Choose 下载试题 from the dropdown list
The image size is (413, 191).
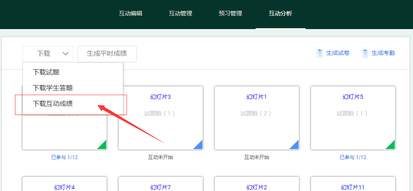coord(46,72)
